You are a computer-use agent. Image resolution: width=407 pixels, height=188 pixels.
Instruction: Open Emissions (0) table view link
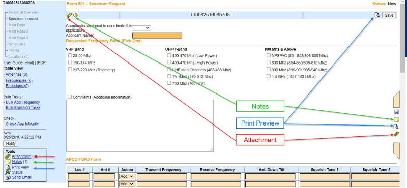pyautogui.click(x=17, y=86)
